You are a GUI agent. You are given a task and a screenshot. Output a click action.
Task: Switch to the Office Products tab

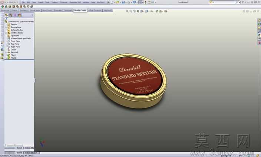[95, 10]
